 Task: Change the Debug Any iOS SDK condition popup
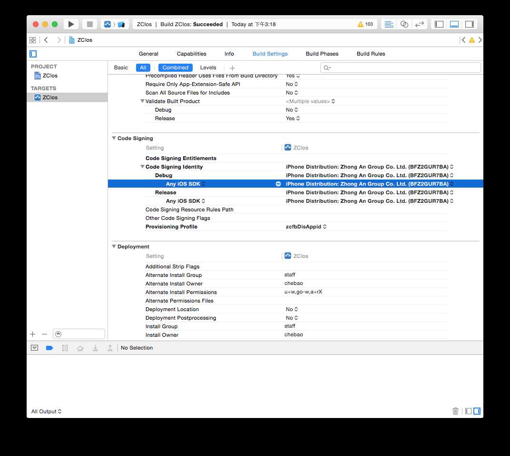point(186,184)
